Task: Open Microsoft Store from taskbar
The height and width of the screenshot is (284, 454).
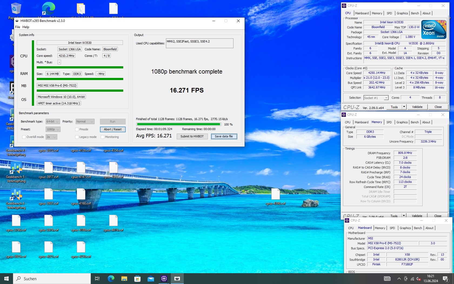Action: click(x=137, y=279)
